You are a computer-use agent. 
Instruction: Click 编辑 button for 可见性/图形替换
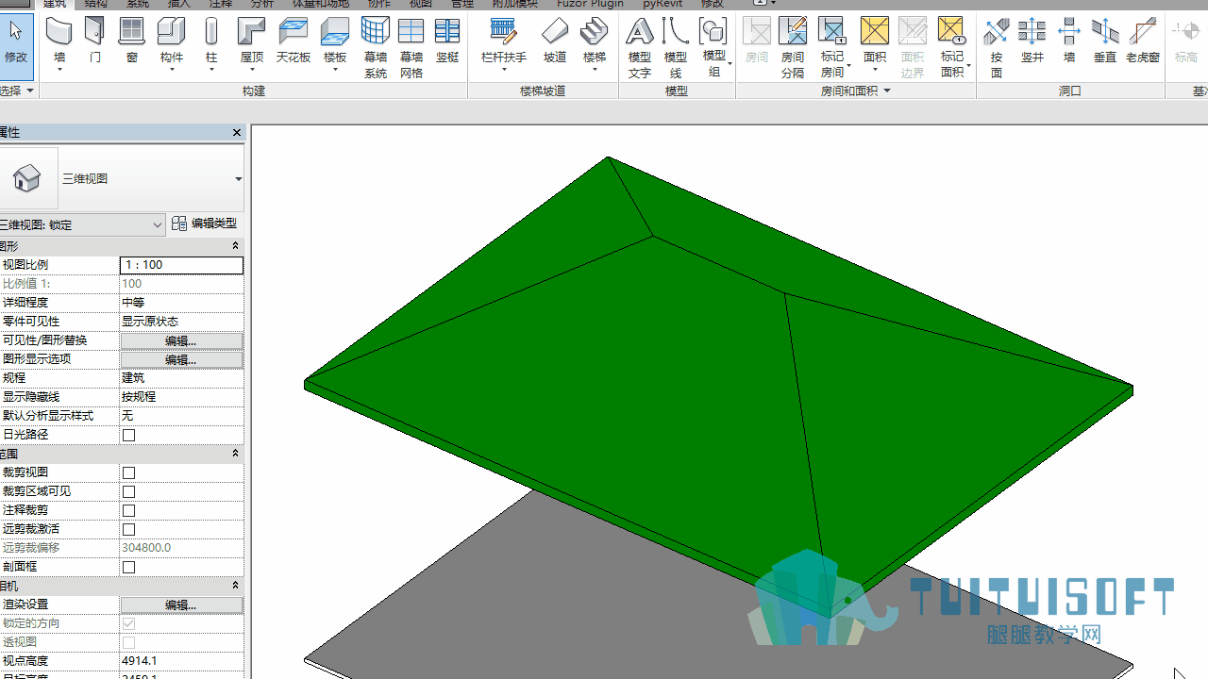[x=181, y=340]
